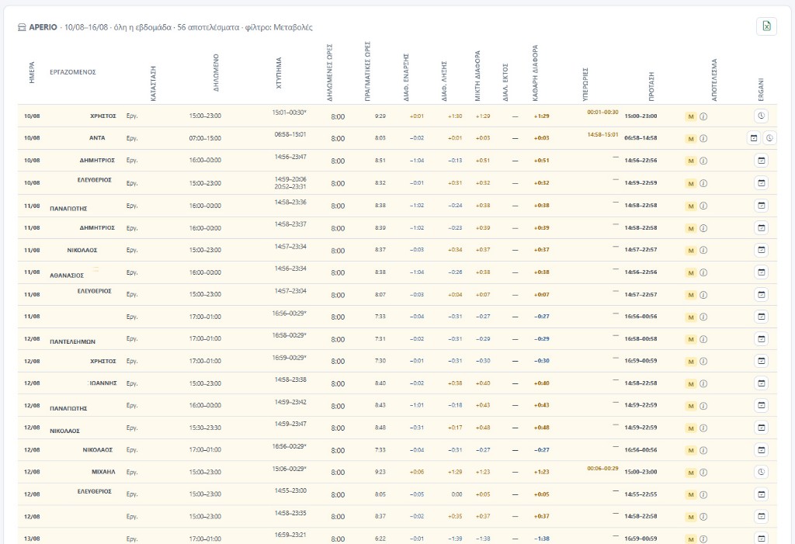Open ERGANI calendar icon for 10/08 ΔΗΜΗΤΡΙΟΣ
795x544 pixels.
(x=761, y=161)
